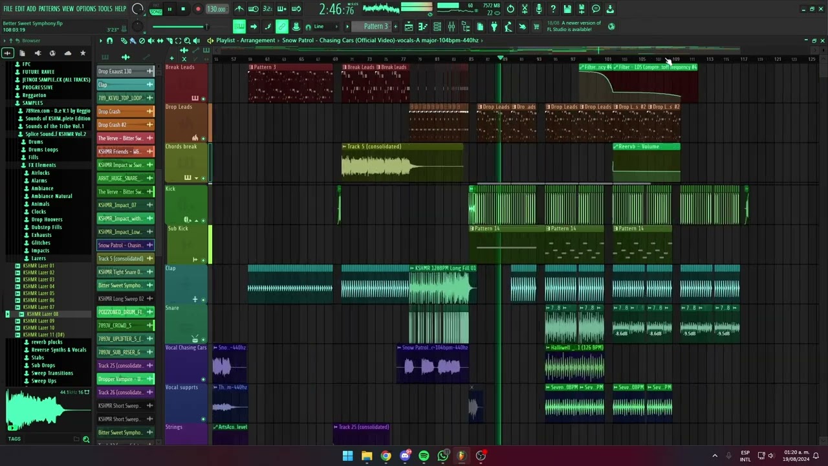Image resolution: width=828 pixels, height=466 pixels.
Task: Open the plugin picker plug icon
Action: [x=494, y=27]
